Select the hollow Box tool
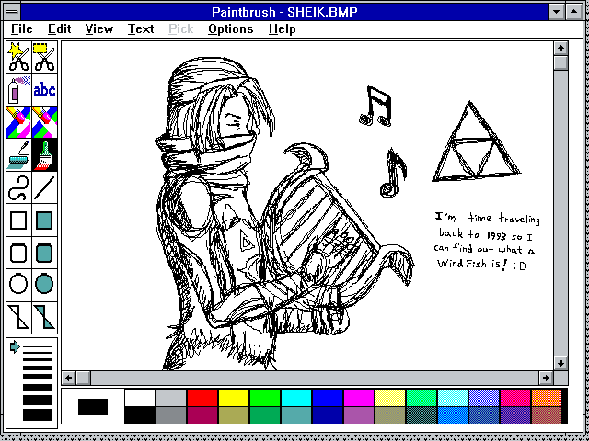The image size is (589, 441). coord(18,220)
